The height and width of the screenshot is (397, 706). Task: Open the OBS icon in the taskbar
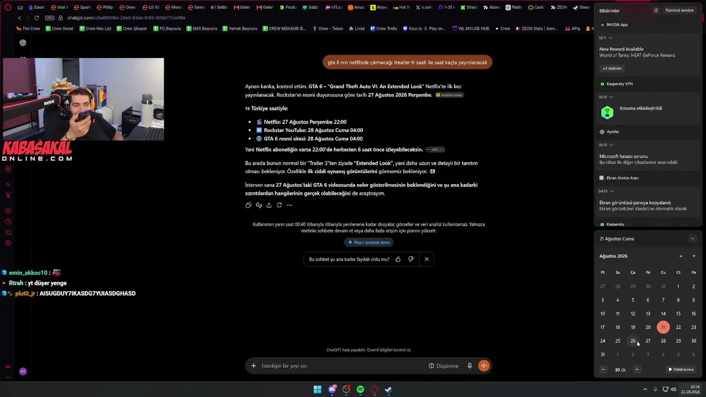(346, 389)
